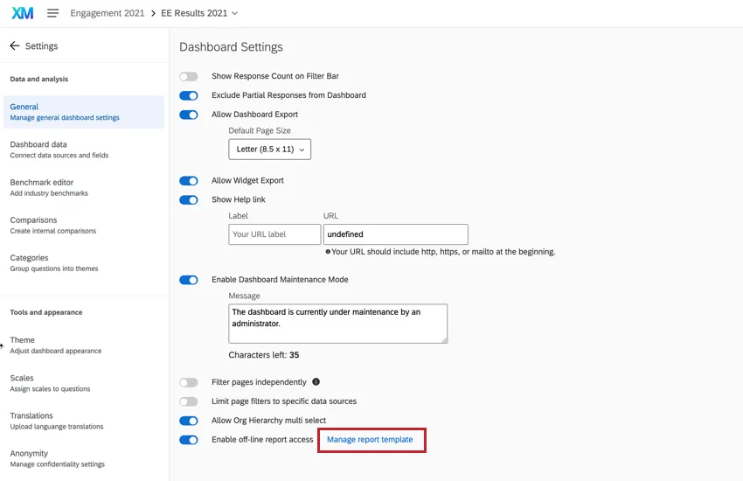
Task: Enable Limit page filters to specific data sources
Action: 188,401
